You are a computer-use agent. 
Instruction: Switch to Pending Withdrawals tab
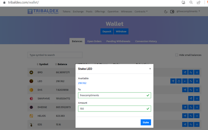118,41
